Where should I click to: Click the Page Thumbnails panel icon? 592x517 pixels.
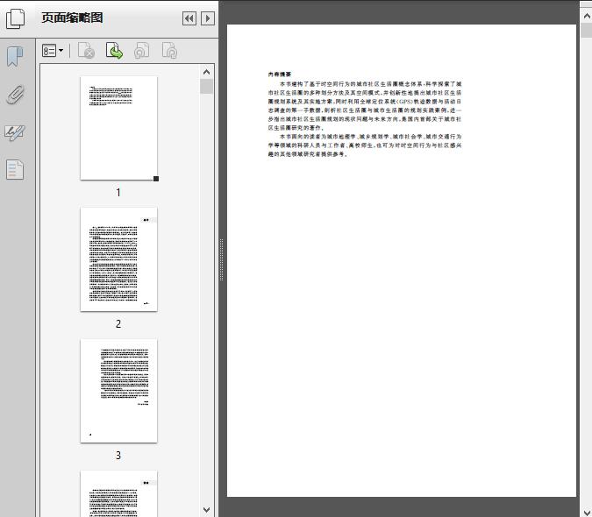click(x=15, y=18)
